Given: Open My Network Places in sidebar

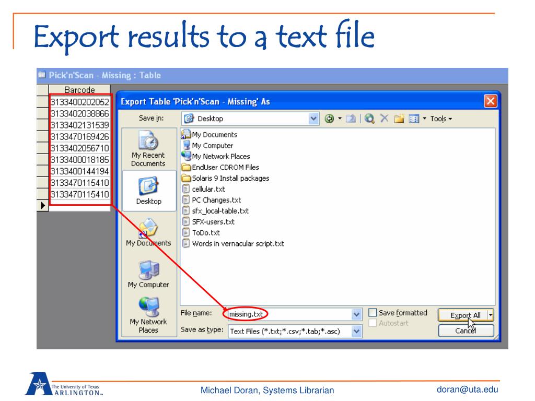Looking at the screenshot, I should [x=148, y=315].
